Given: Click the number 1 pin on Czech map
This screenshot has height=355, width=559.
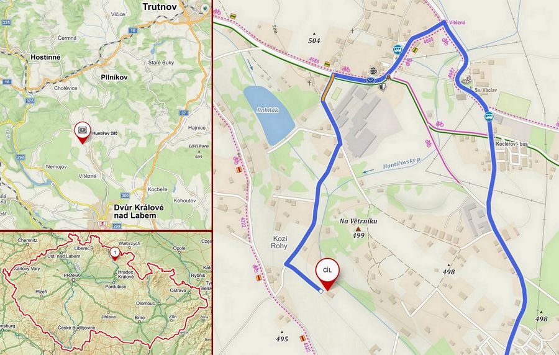Looking at the screenshot, I should click(114, 253).
